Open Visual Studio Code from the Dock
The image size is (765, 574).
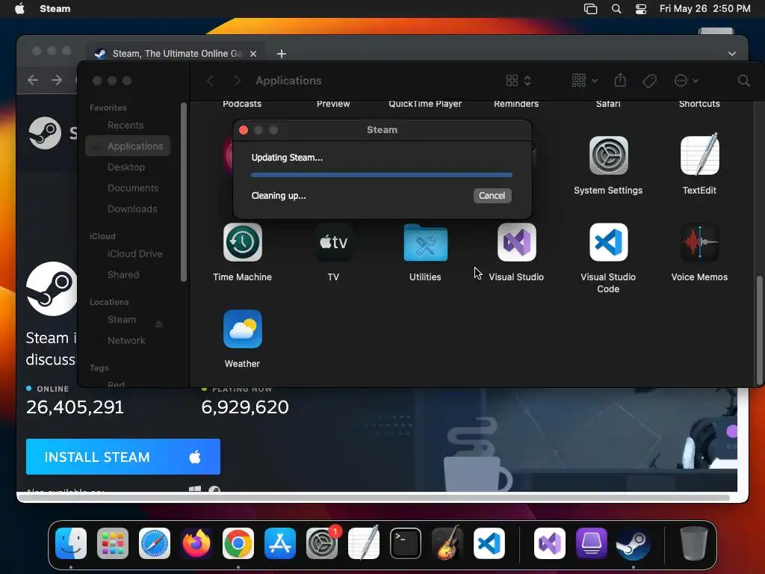click(x=489, y=543)
